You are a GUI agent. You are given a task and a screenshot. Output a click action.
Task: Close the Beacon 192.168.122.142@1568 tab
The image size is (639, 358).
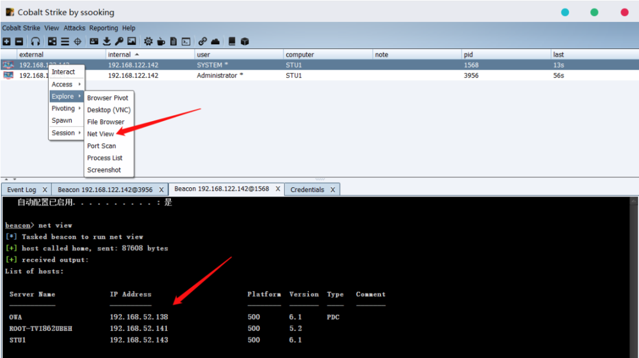[x=278, y=189]
